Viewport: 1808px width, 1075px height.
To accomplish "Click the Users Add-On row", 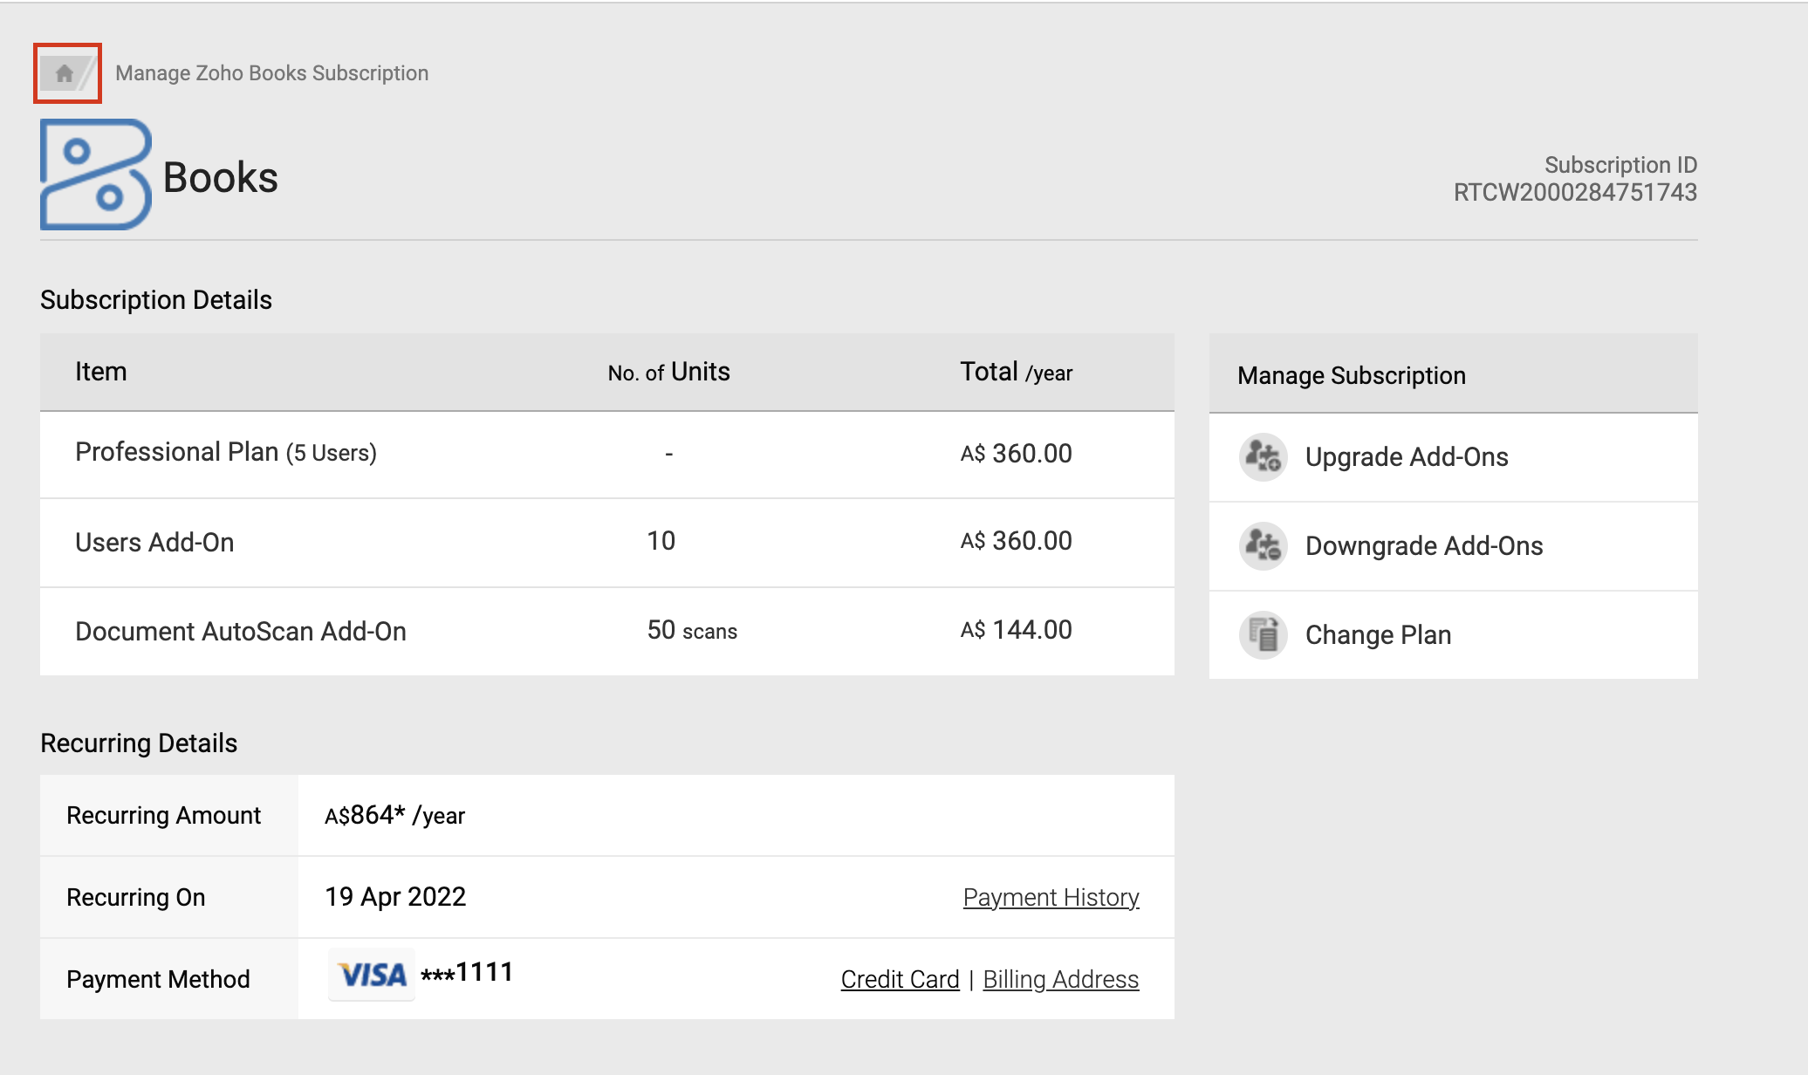I will point(154,542).
